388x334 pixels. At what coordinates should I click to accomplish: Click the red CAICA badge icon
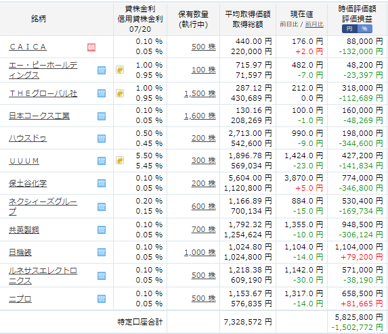[91, 47]
